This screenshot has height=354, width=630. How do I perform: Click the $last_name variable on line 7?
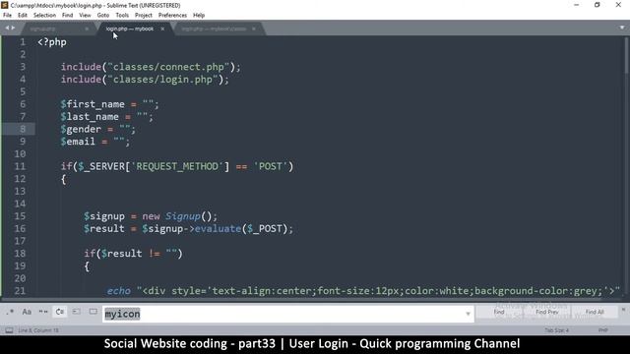point(90,117)
